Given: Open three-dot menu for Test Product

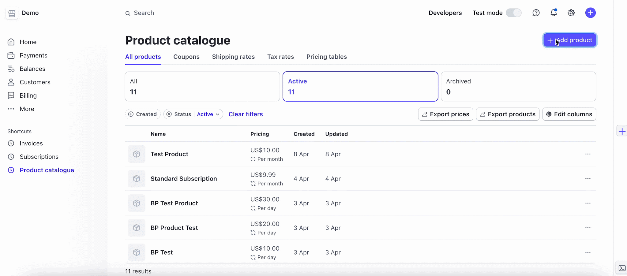Looking at the screenshot, I should pos(588,154).
